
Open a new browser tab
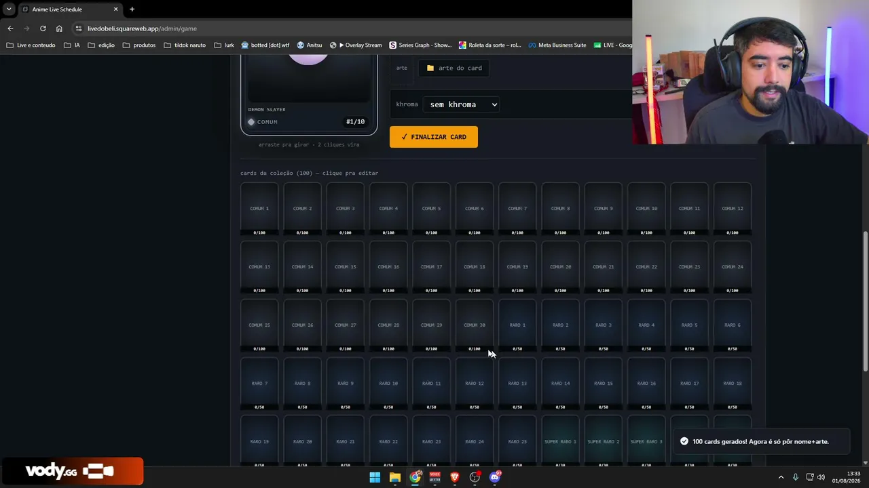pyautogui.click(x=132, y=9)
